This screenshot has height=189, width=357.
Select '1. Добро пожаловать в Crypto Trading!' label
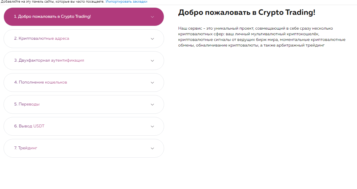click(x=53, y=17)
